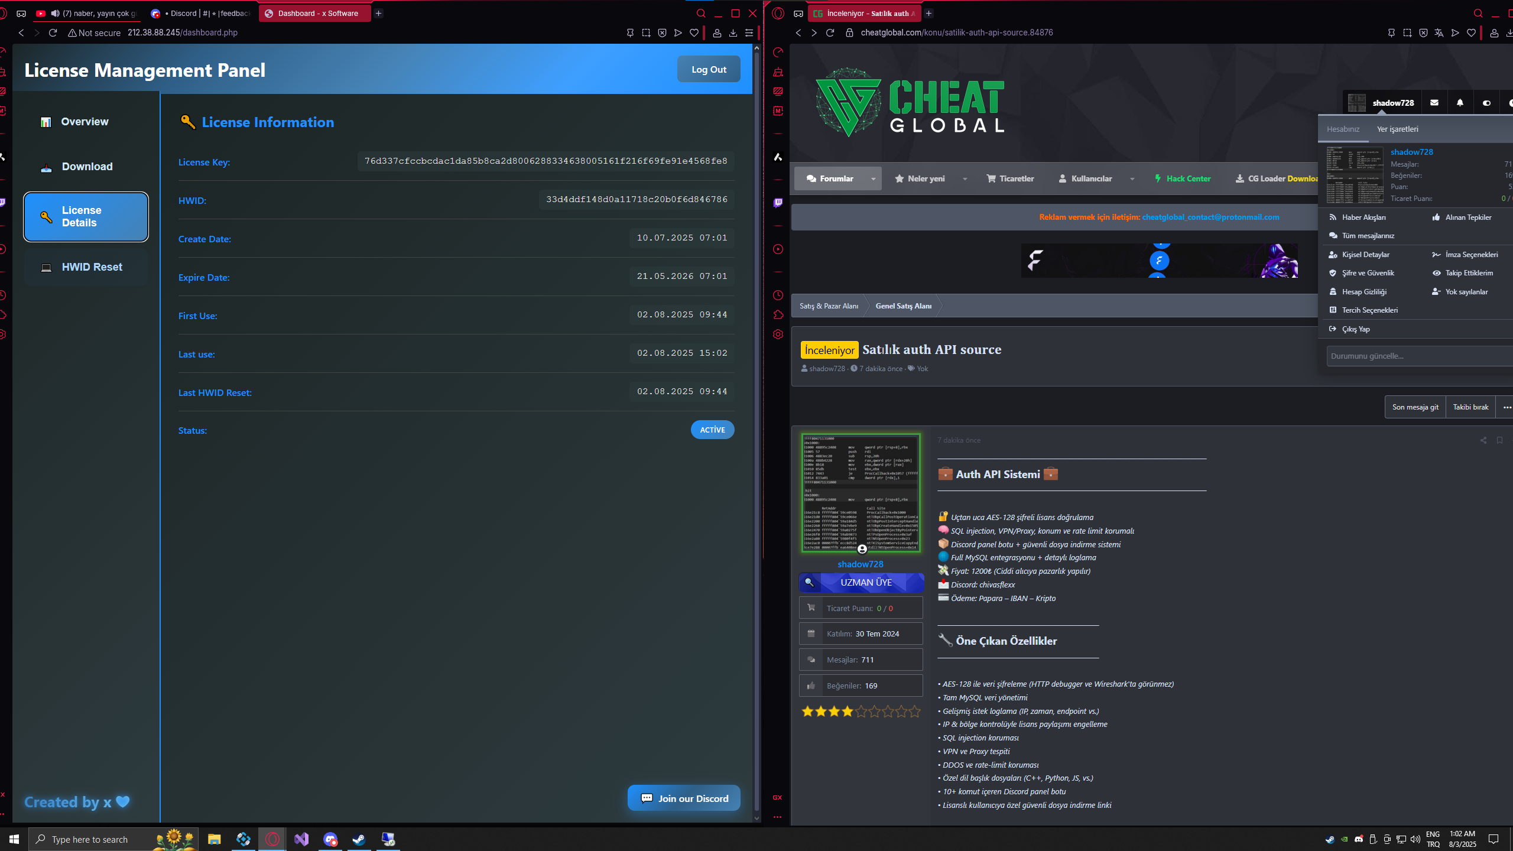Viewport: 1513px width, 851px height.
Task: Select the License Details sidebar item
Action: pyautogui.click(x=86, y=217)
